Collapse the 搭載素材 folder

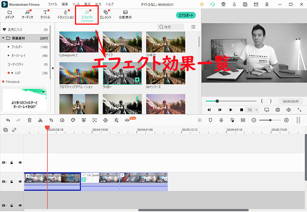coord(4,38)
